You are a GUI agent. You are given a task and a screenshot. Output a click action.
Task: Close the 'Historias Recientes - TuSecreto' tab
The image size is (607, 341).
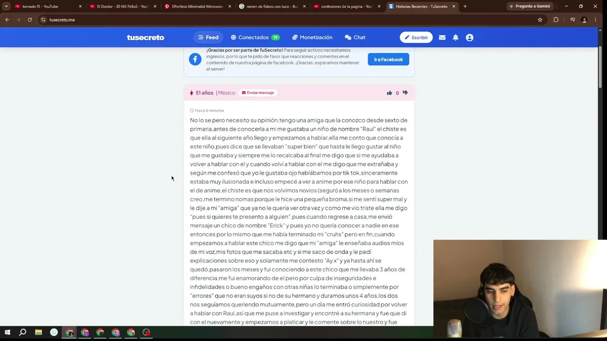tap(453, 6)
